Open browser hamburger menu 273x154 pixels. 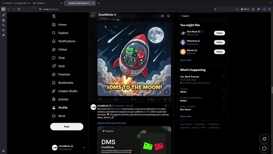point(269,9)
